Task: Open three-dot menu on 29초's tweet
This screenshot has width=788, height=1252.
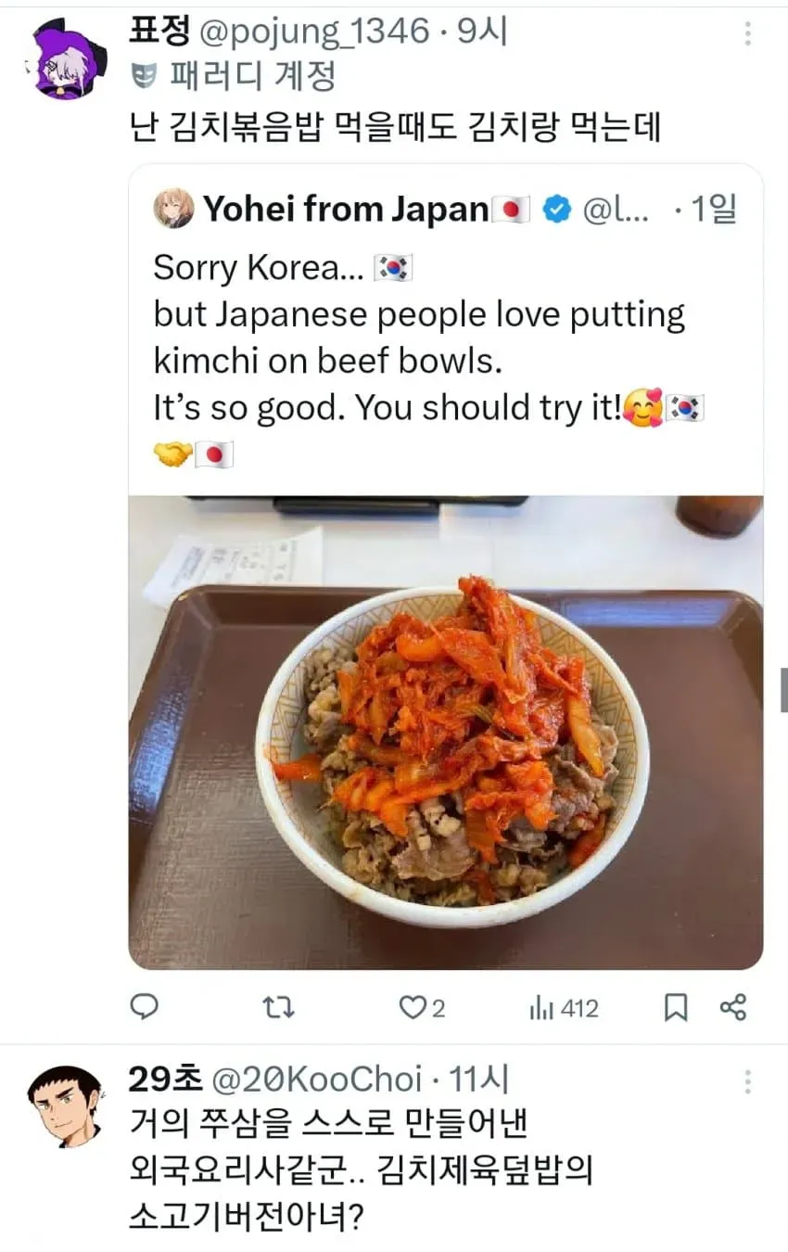Action: click(748, 1080)
